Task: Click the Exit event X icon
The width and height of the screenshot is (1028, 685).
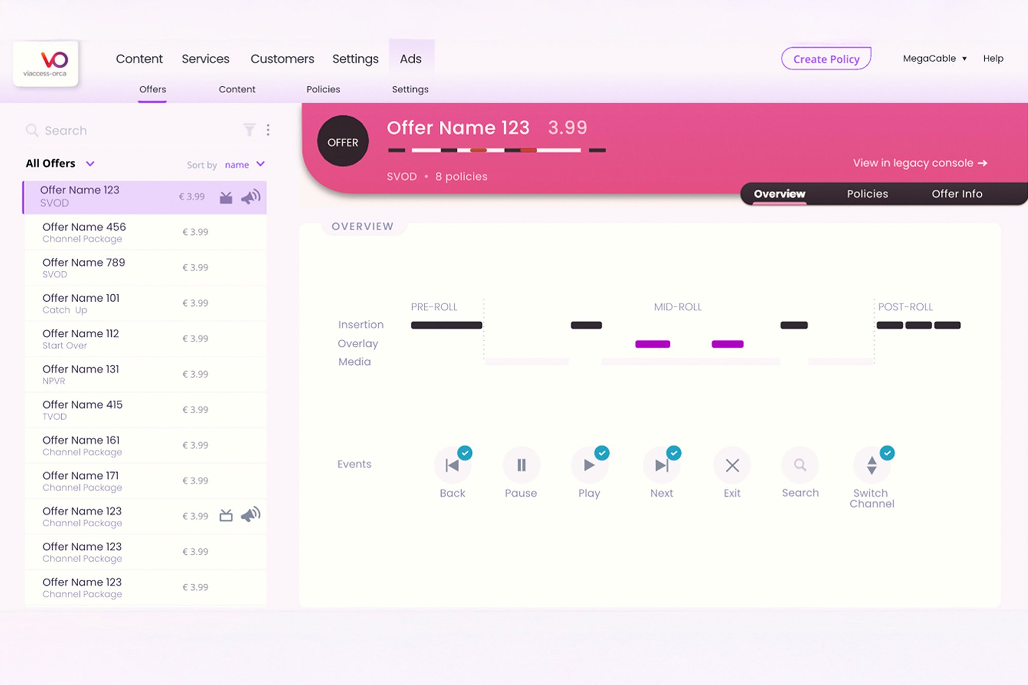Action: click(732, 465)
